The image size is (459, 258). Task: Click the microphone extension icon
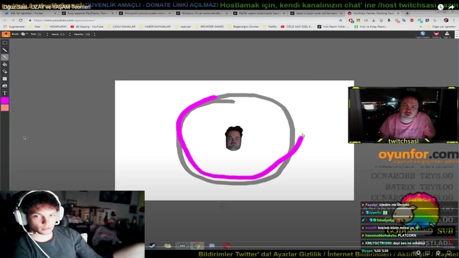click(389, 20)
